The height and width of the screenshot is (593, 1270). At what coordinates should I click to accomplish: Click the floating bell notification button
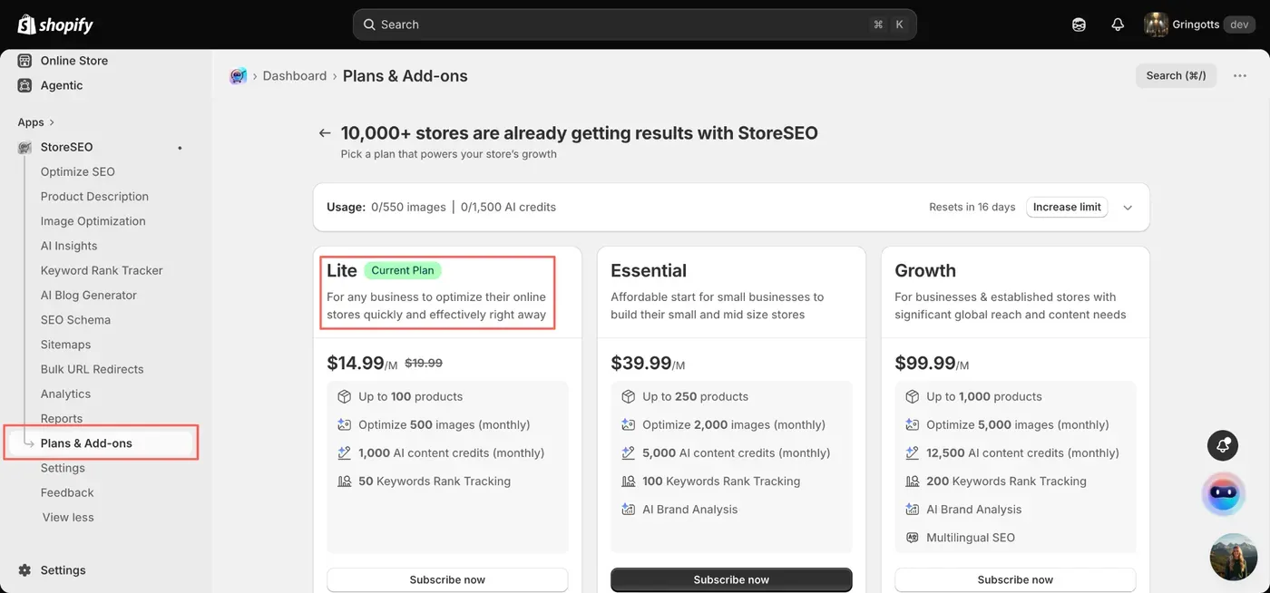(x=1223, y=445)
